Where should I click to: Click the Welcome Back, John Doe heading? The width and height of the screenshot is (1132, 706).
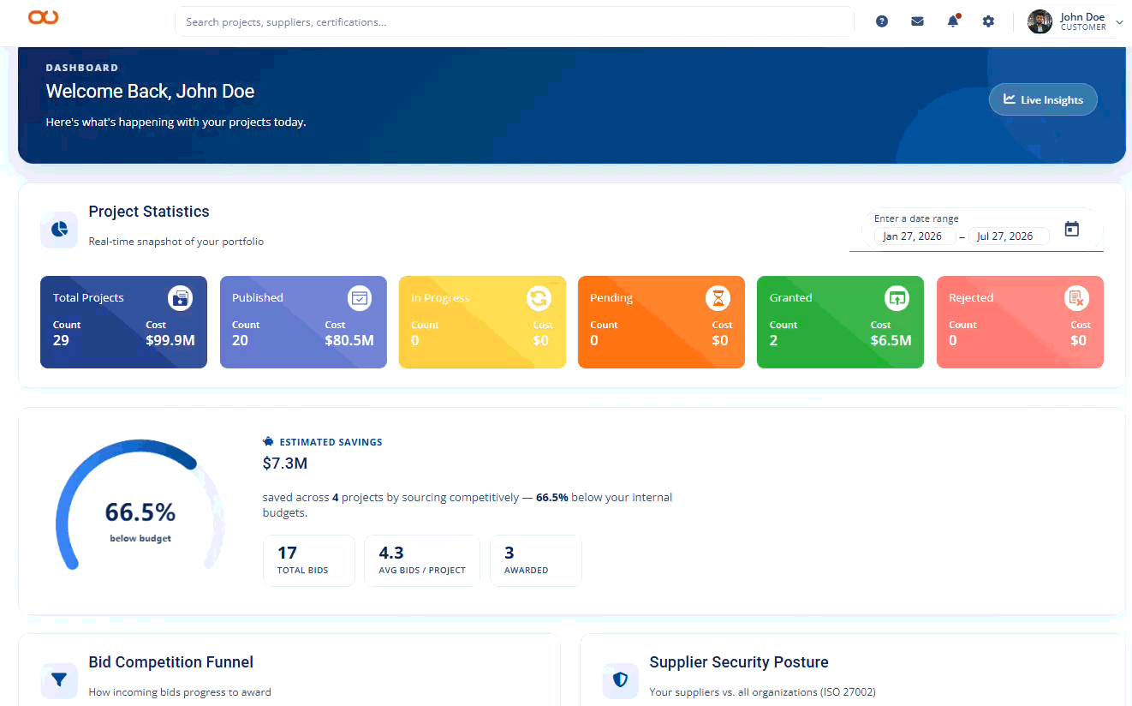(x=150, y=92)
